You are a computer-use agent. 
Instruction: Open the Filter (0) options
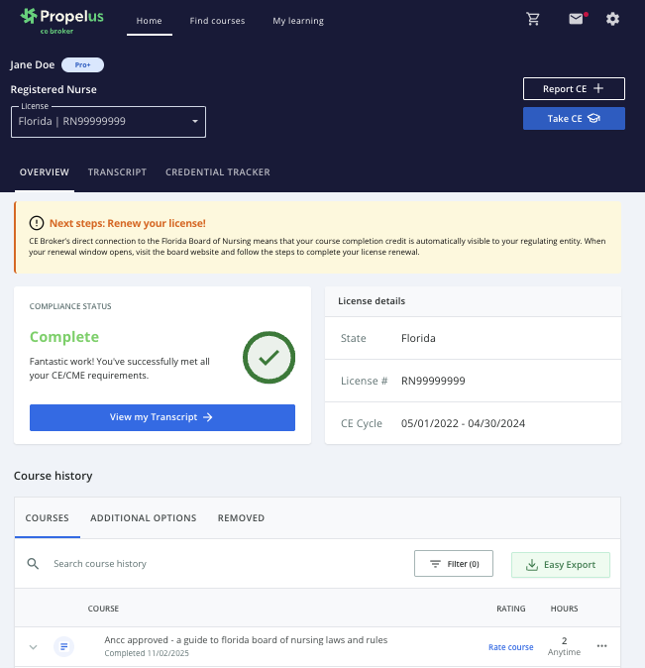pyautogui.click(x=453, y=564)
